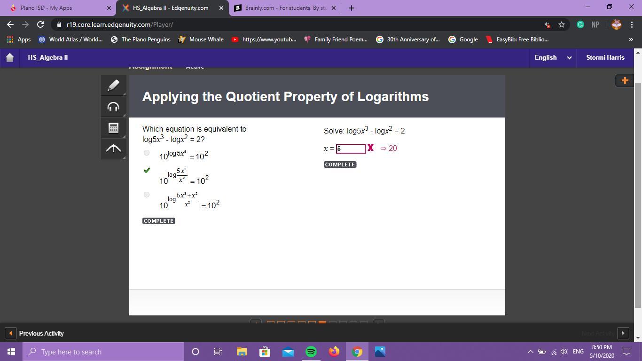Open the Mail app from the taskbar
This screenshot has height=361, width=642.
pyautogui.click(x=288, y=352)
